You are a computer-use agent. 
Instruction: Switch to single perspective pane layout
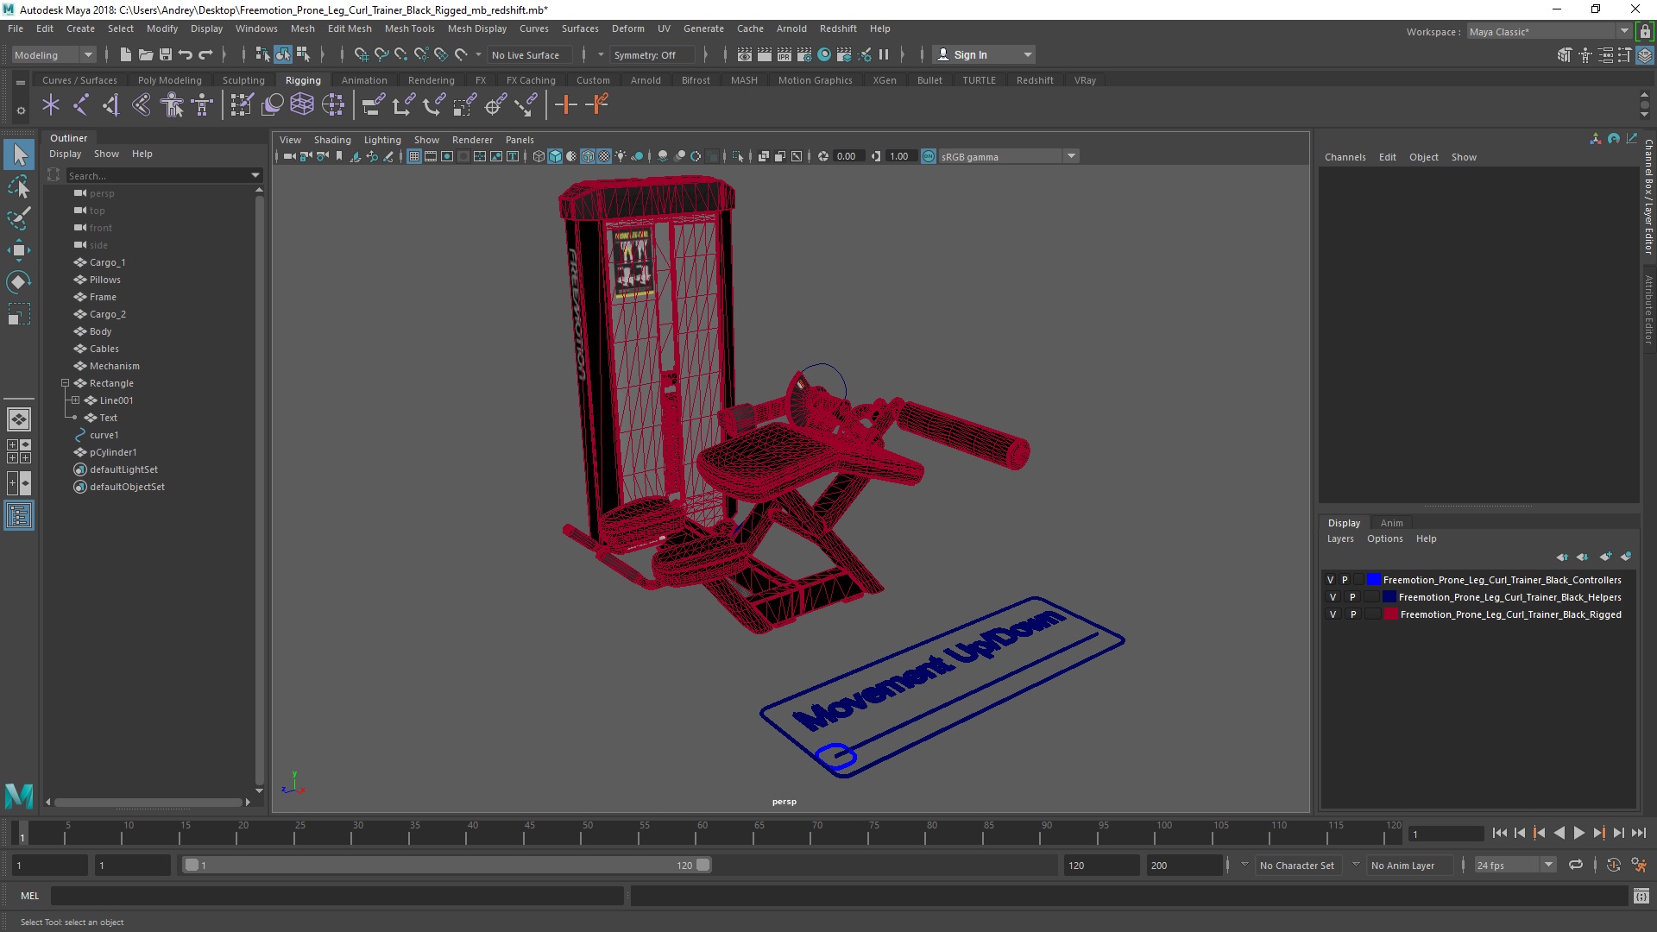[19, 419]
